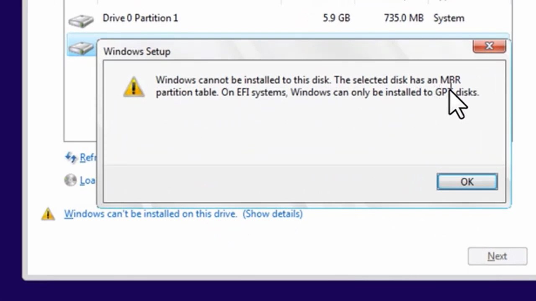This screenshot has height=301, width=536.
Task: Click the grayed-out Next button
Action: [497, 256]
